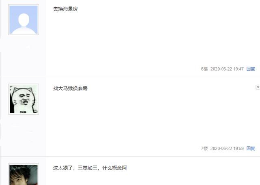Select the comment starting with 这太狠了
The height and width of the screenshot is (185, 260).
click(x=90, y=168)
